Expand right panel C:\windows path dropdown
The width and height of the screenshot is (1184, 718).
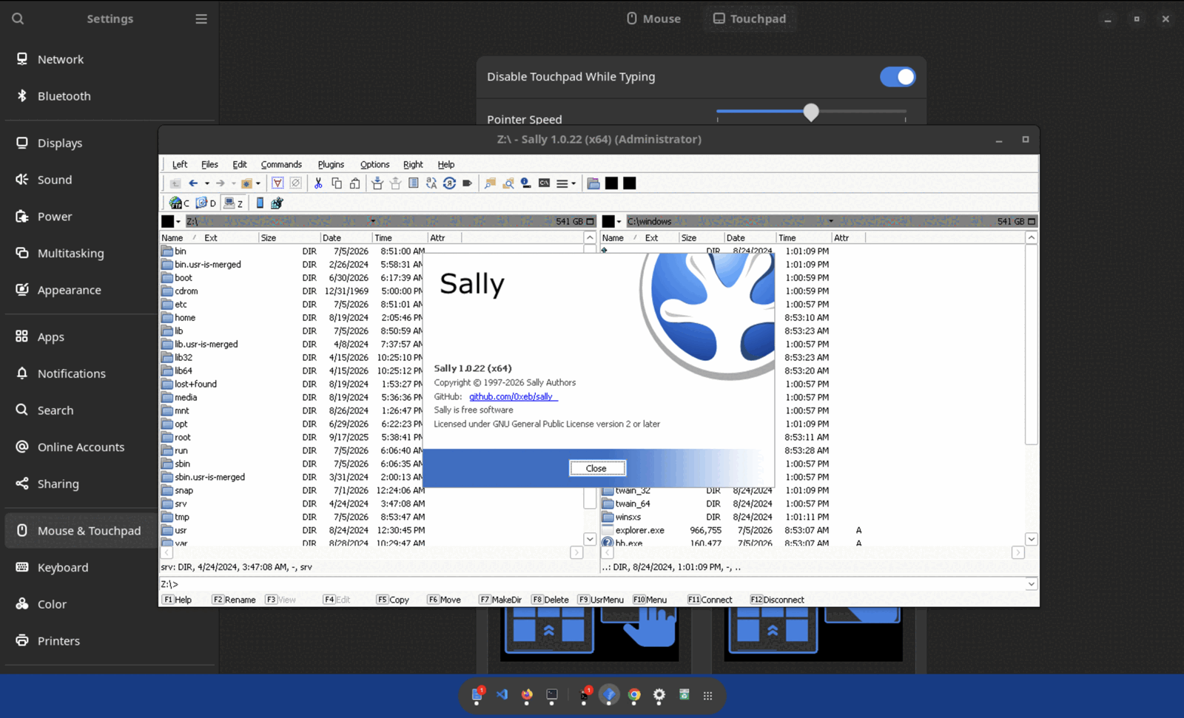(831, 221)
